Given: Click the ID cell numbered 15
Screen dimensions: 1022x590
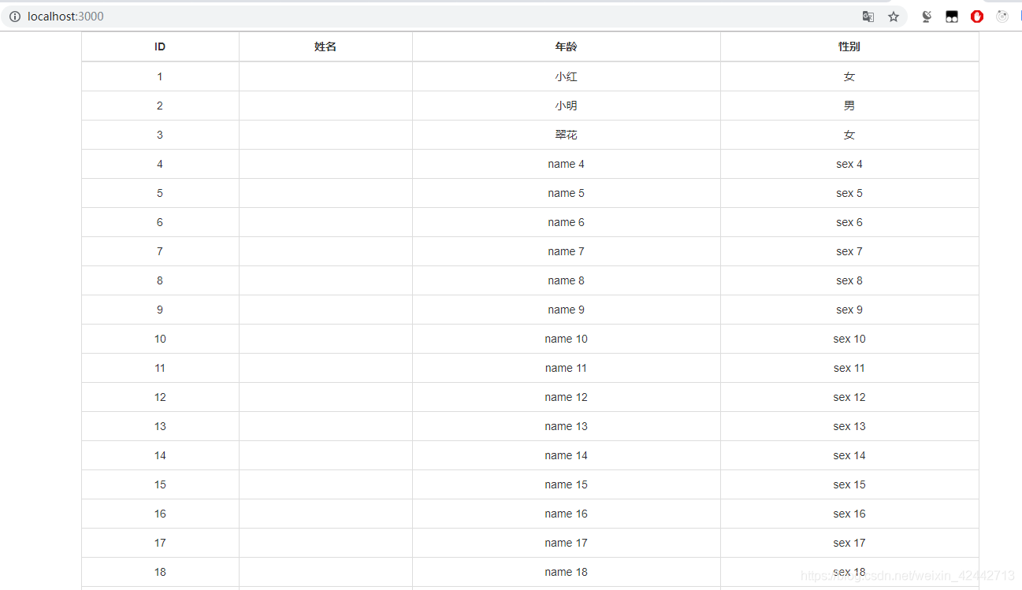Looking at the screenshot, I should coord(160,484).
